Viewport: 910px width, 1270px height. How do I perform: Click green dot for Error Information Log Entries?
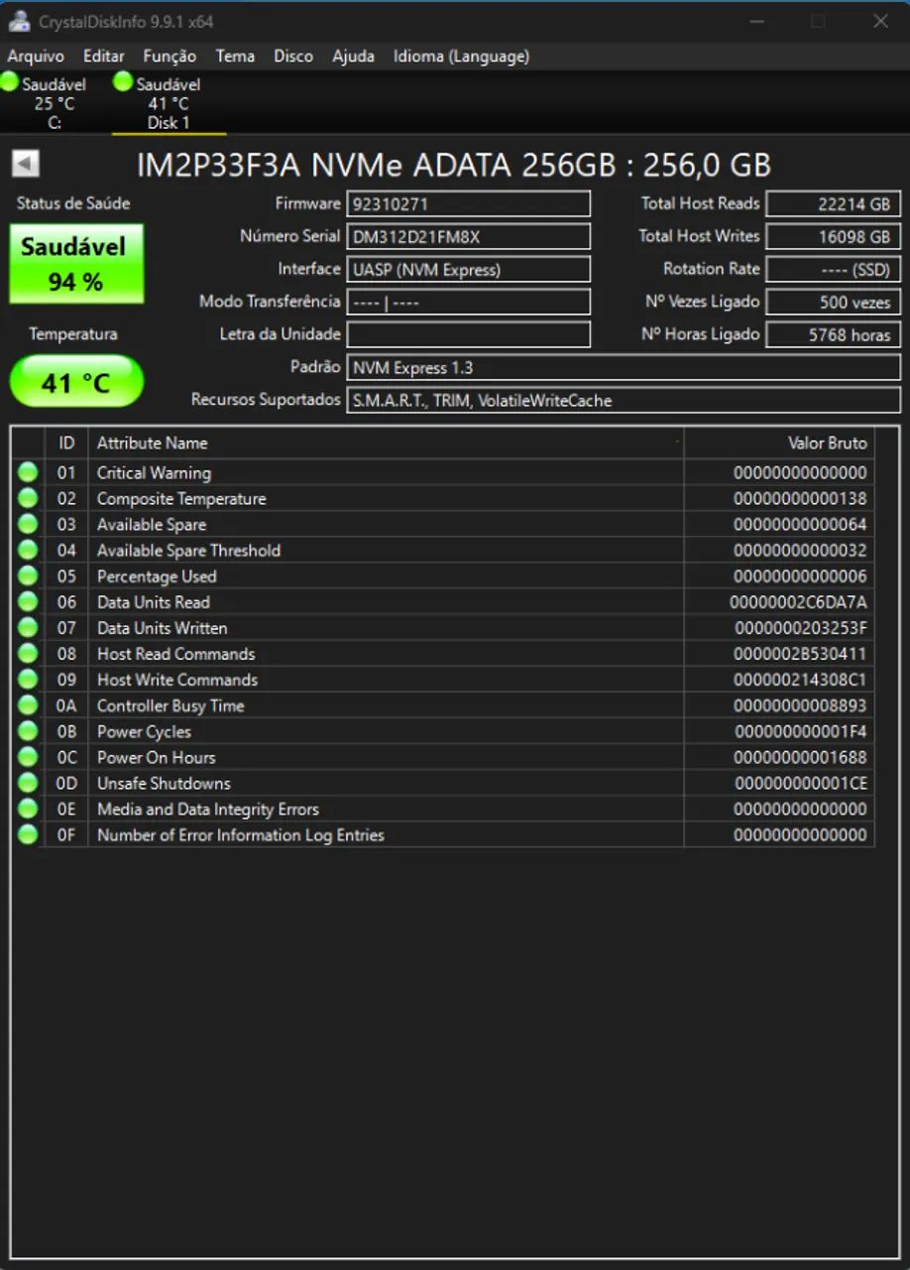[x=28, y=834]
